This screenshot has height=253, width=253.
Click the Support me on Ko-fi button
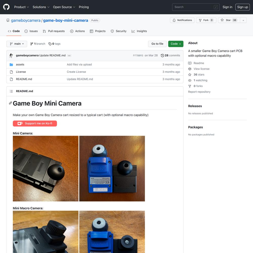click(x=35, y=123)
